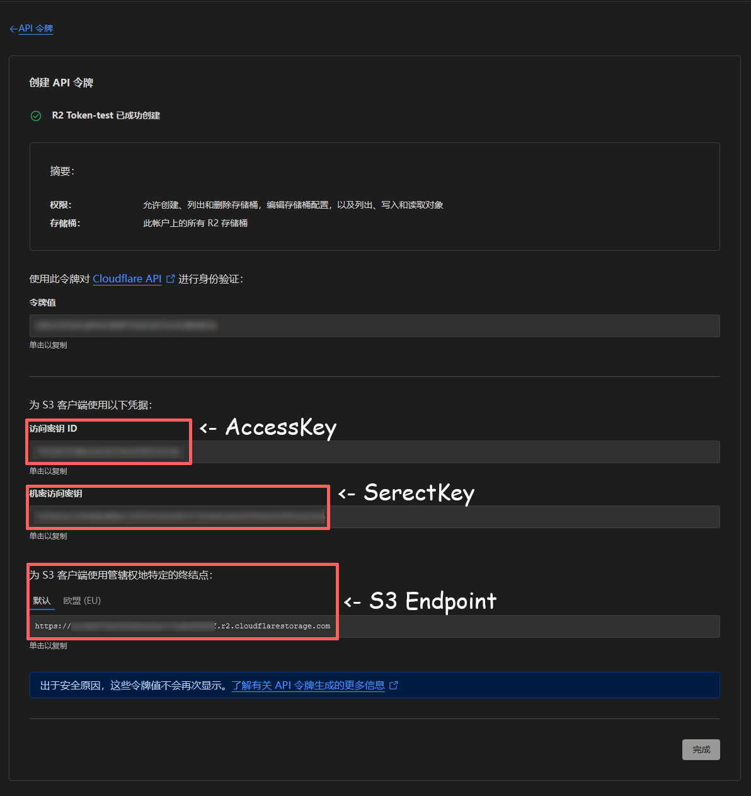Click the green success checkmark icon

[36, 116]
